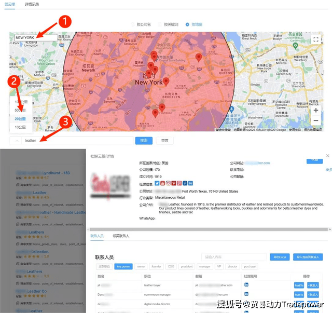Click the reset button next to search

point(165,141)
